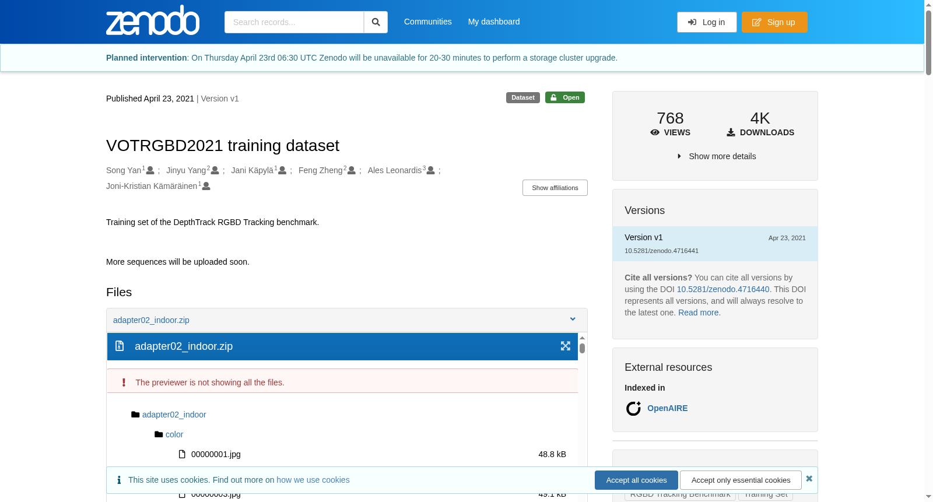The width and height of the screenshot is (933, 502).
Task: Accept only essential cookies
Action: pyautogui.click(x=741, y=480)
